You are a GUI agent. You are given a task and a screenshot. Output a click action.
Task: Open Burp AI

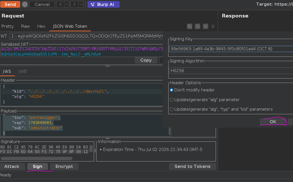(x=103, y=4)
